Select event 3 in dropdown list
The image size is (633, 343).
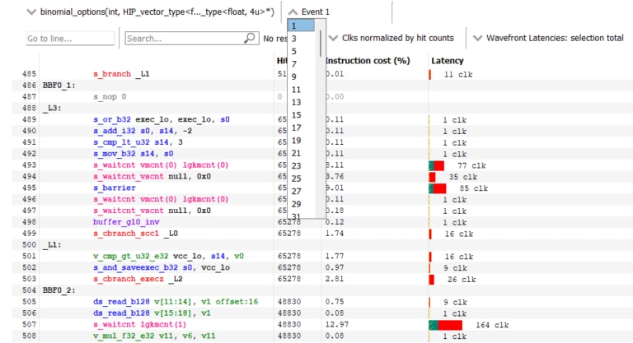point(301,39)
